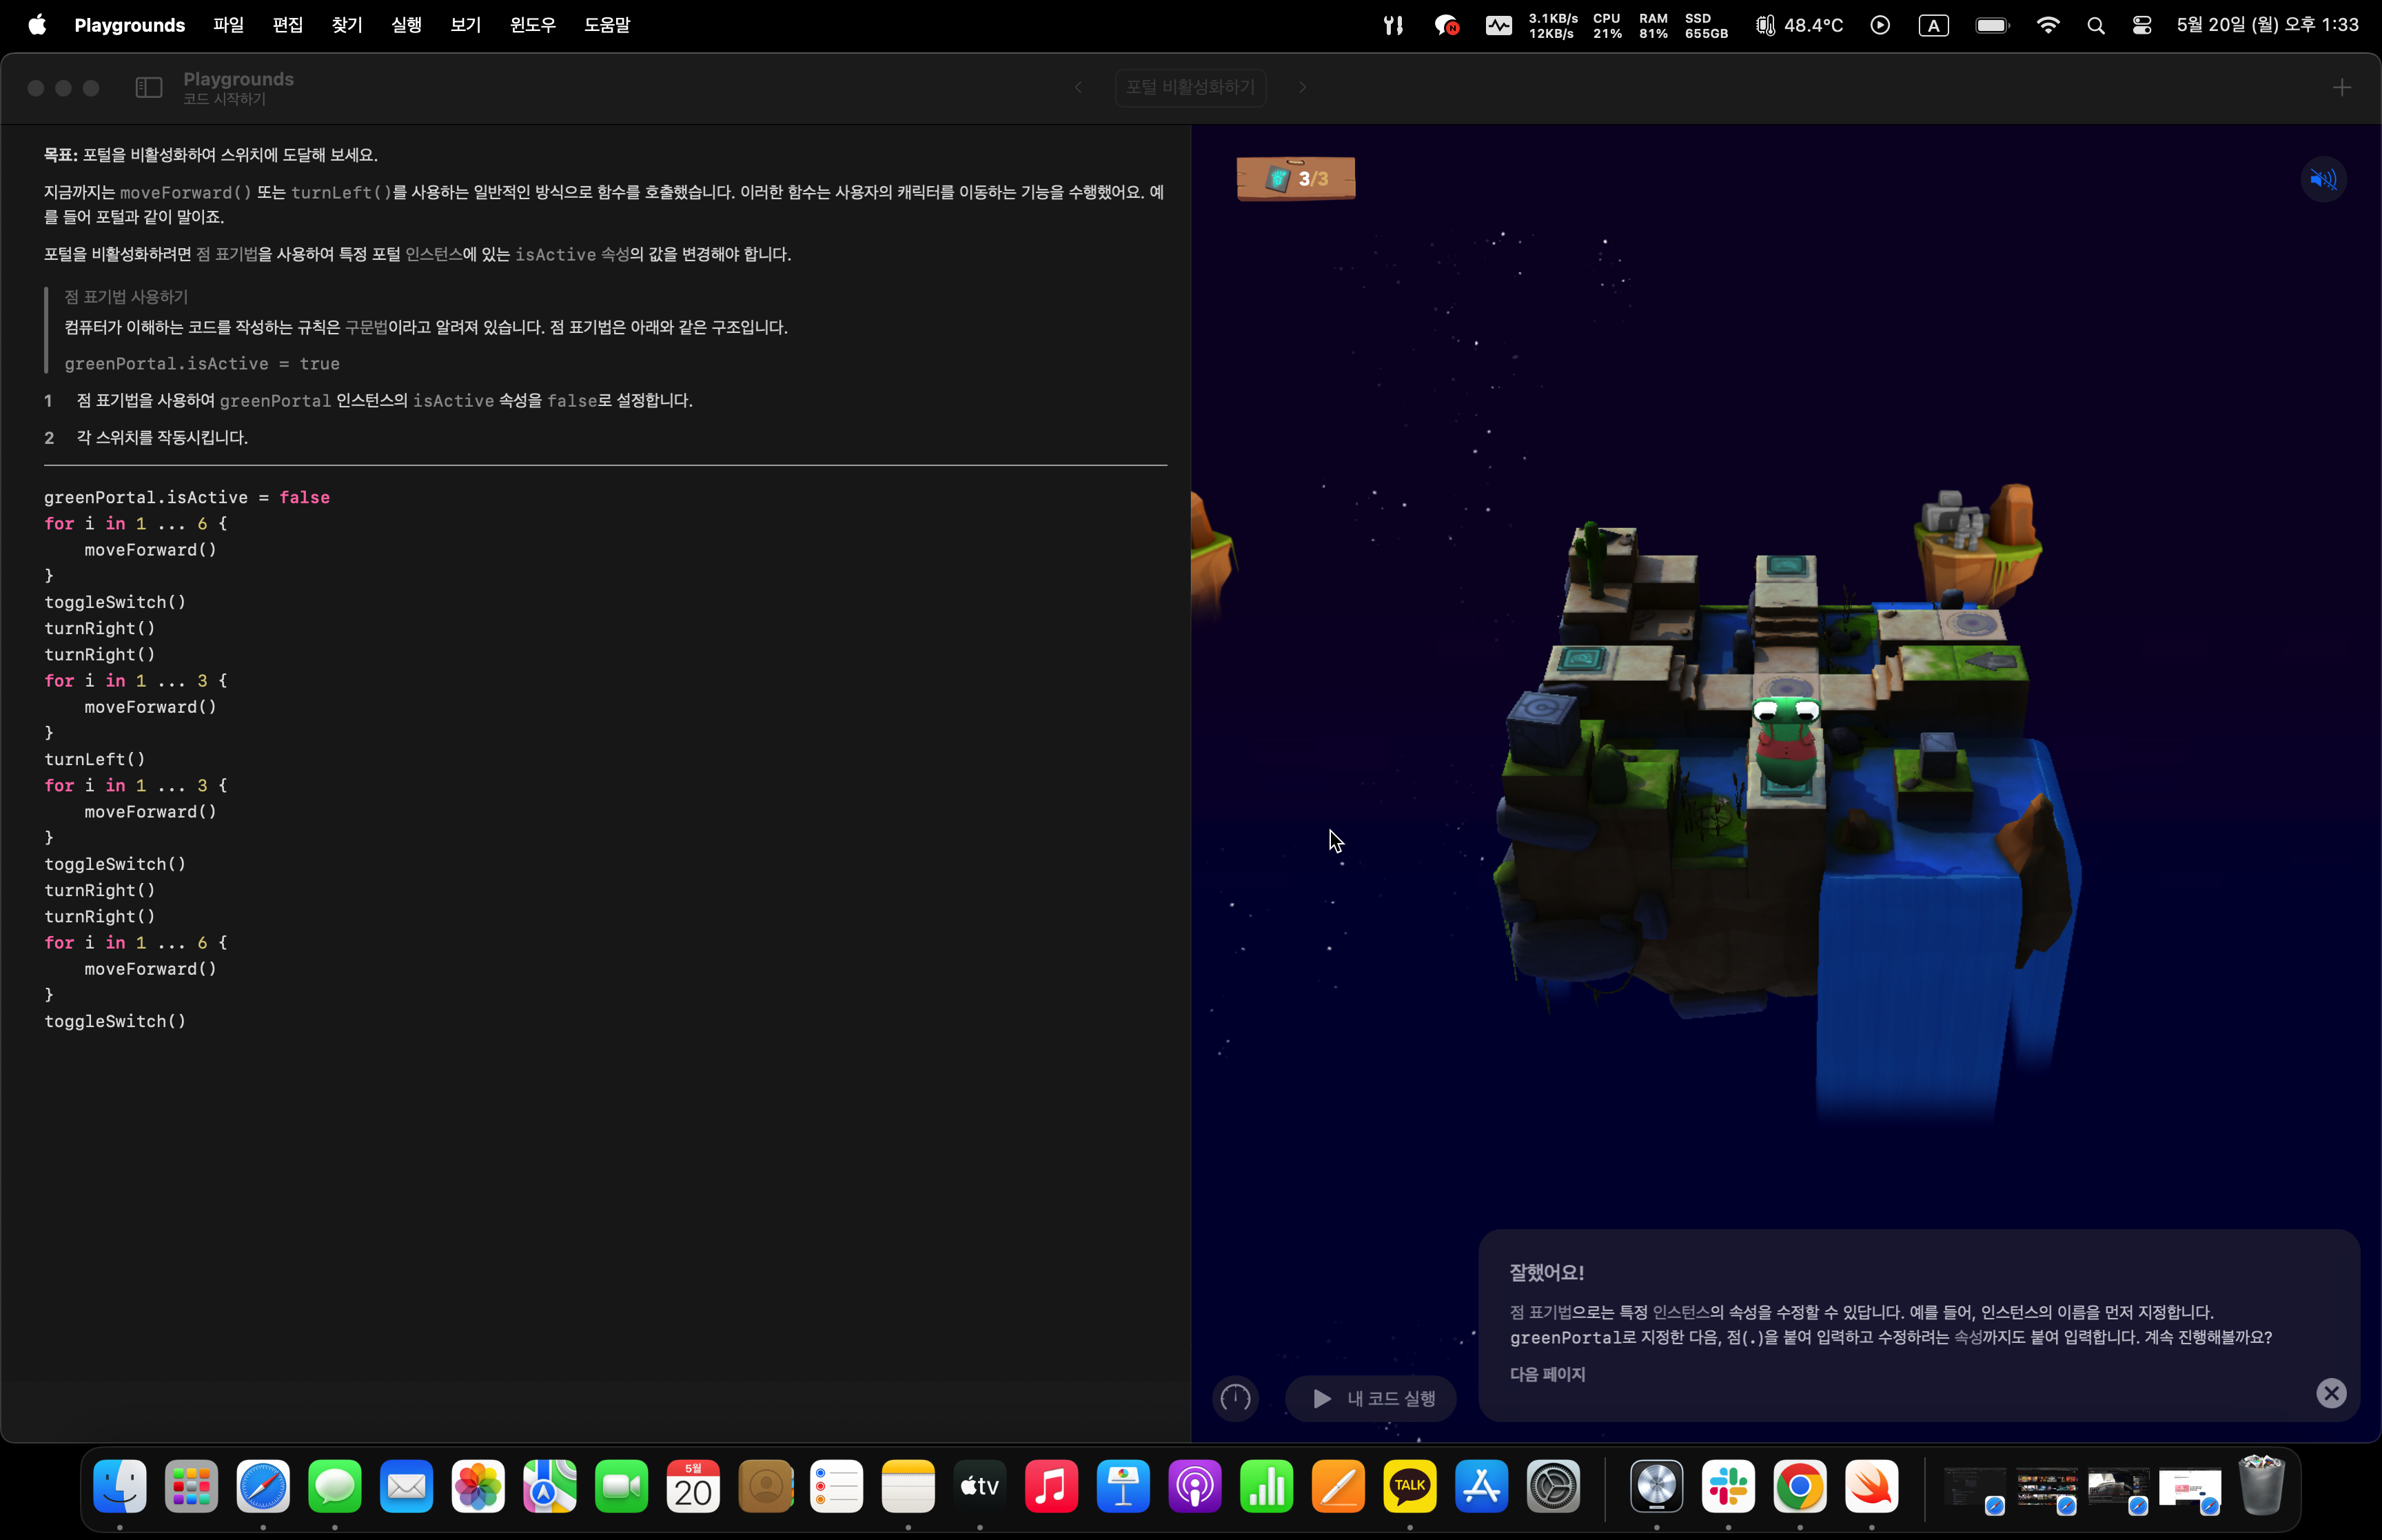This screenshot has width=2382, height=1540.
Task: Go to next page chevron
Action: point(1303,88)
